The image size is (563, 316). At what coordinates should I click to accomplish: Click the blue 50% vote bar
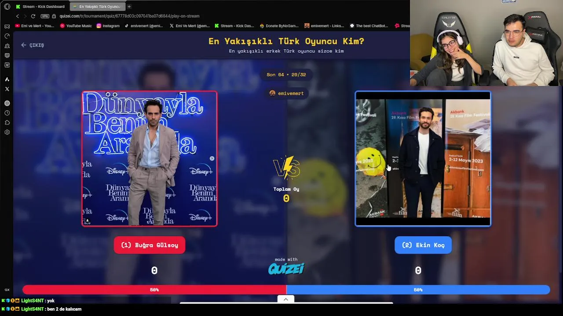click(x=418, y=290)
